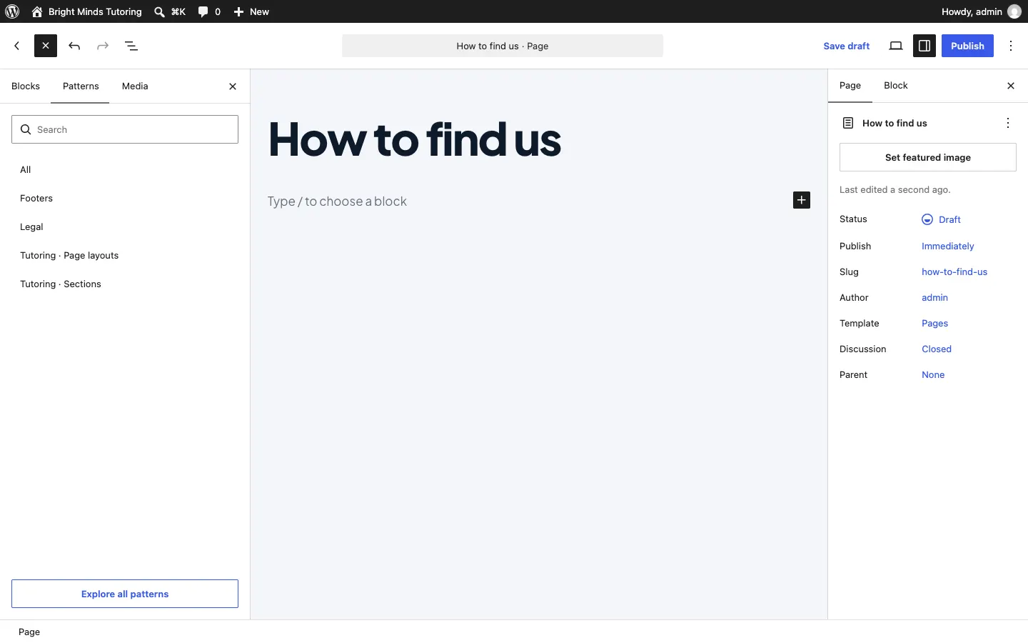Change the Pages template
1028x643 pixels.
(934, 323)
